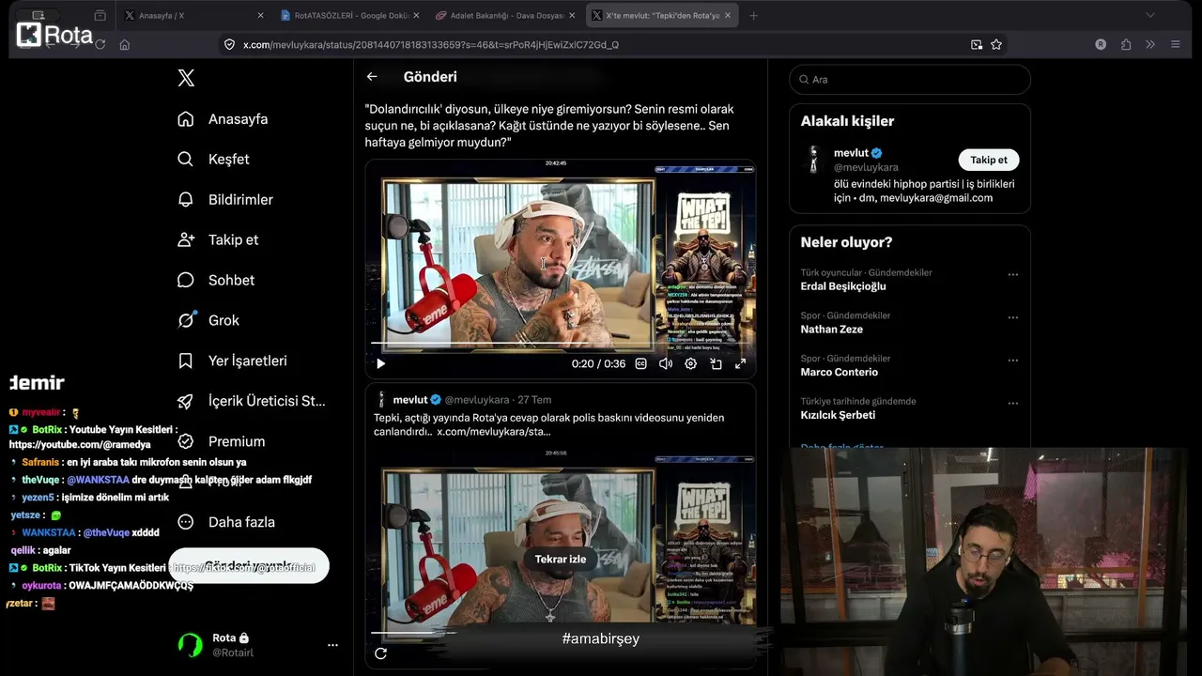Toggle closed captions on first video
The height and width of the screenshot is (676, 1202).
click(640, 363)
